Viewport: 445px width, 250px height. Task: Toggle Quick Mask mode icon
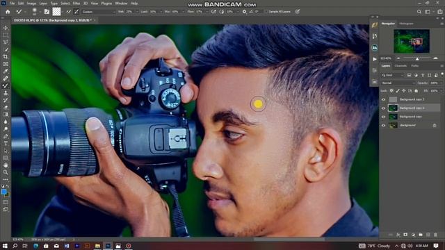[6, 202]
